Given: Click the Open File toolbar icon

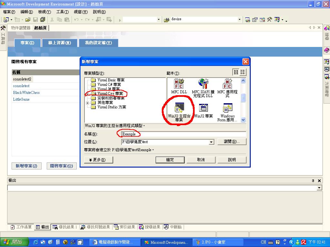Looking at the screenshot, I should 28,20.
